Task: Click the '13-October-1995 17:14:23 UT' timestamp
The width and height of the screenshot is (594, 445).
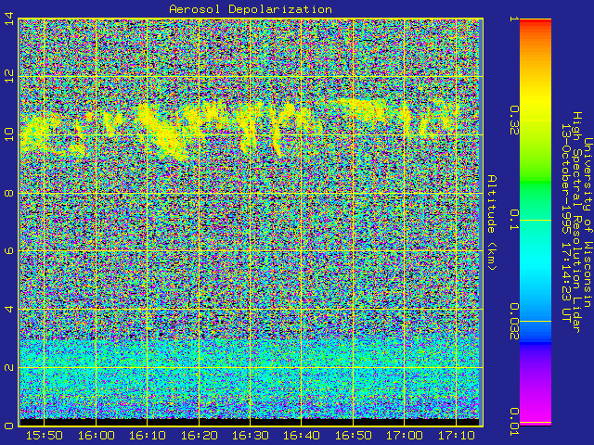Action: point(566,222)
